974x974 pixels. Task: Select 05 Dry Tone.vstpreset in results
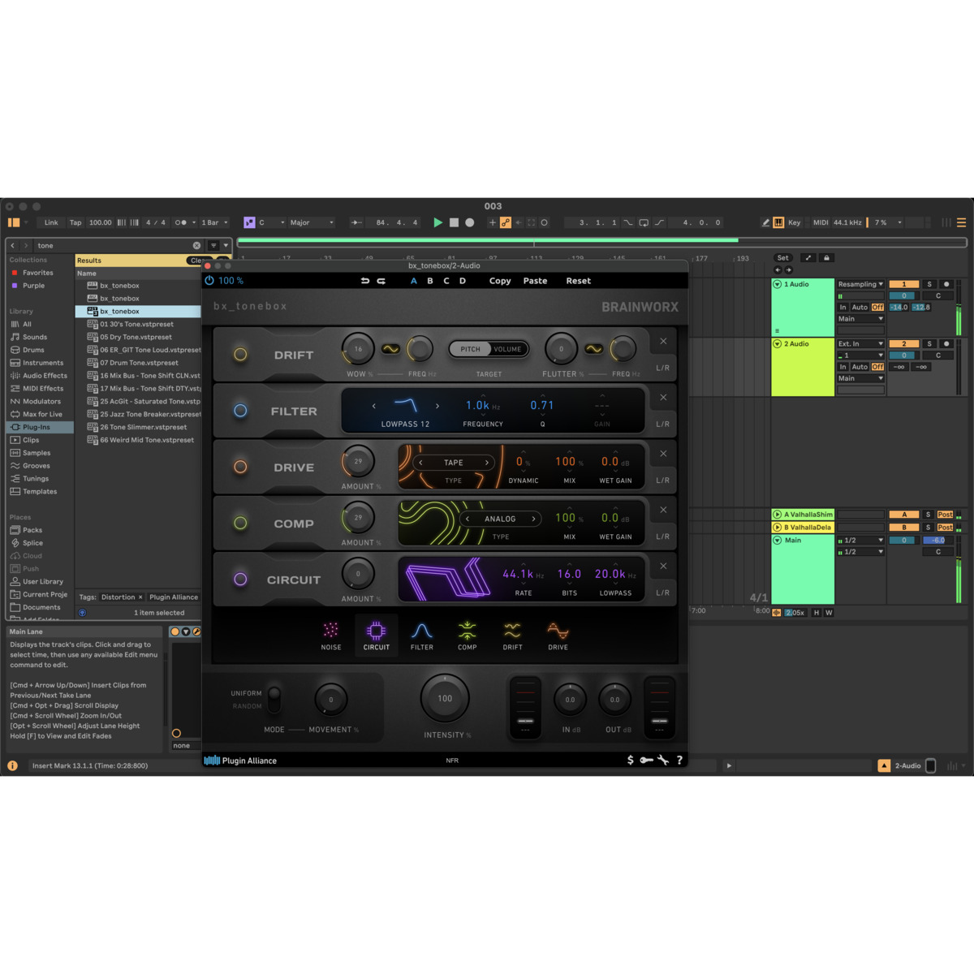click(138, 337)
